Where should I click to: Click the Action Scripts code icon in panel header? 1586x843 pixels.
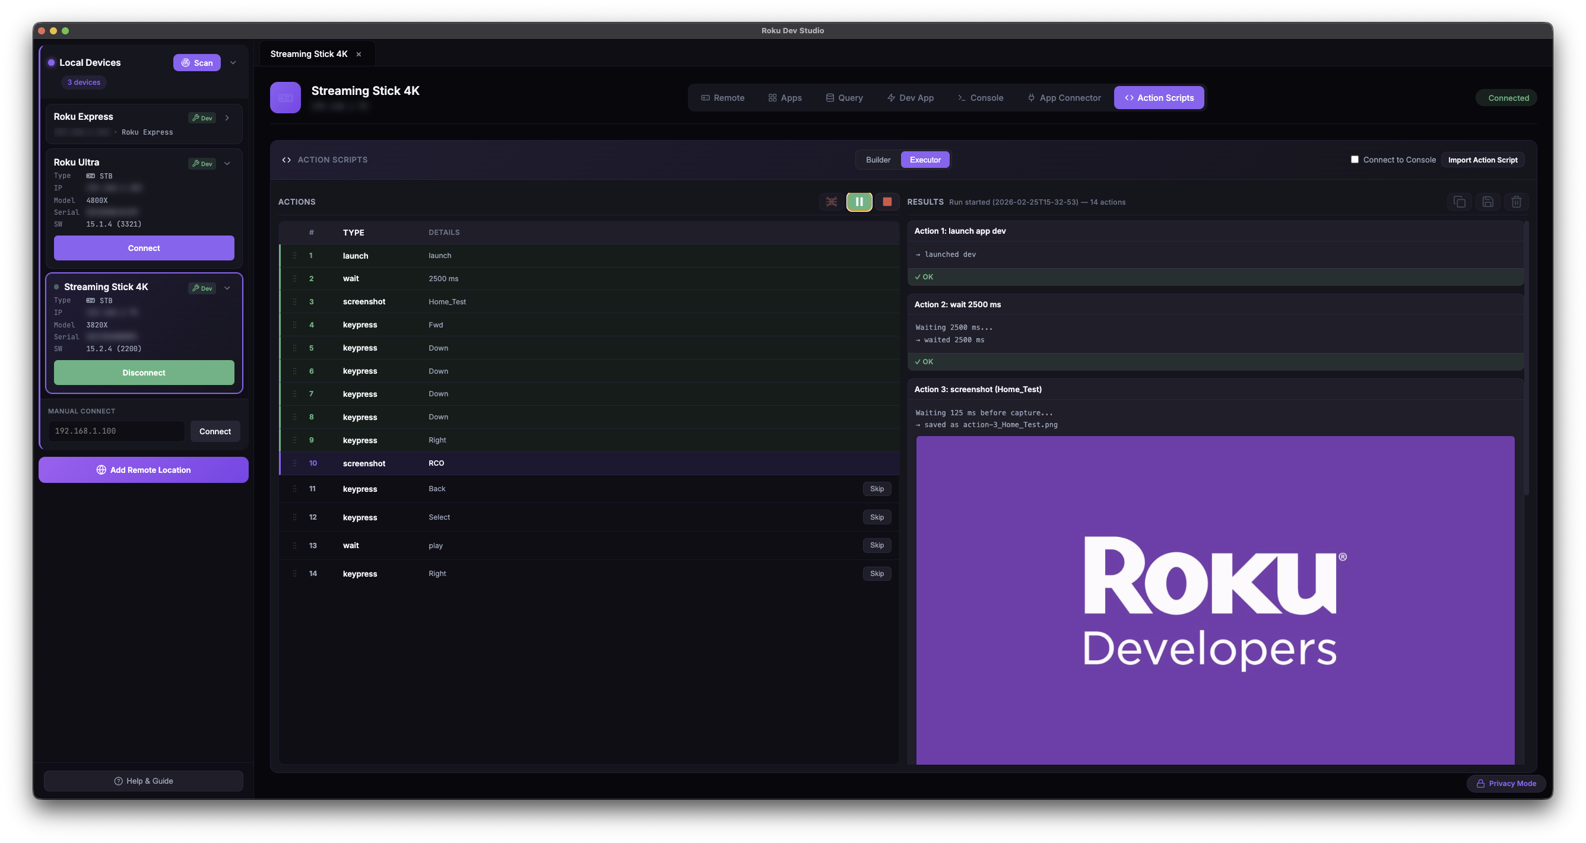(286, 160)
